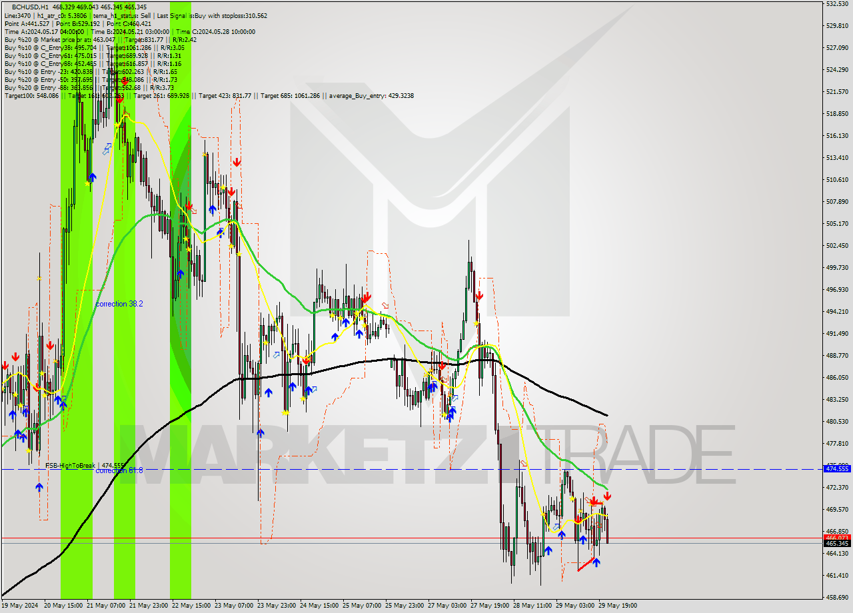Click the '19 May 2024' time axis label
Viewport: 853px width, 613px height.
point(20,606)
